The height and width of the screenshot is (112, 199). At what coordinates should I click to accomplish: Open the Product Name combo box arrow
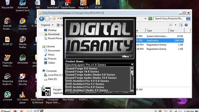point(132,65)
